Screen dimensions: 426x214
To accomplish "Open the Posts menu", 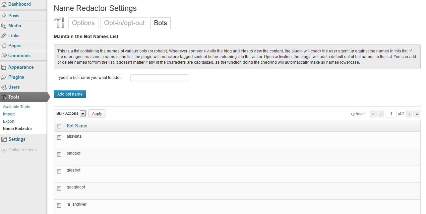I will (14, 16).
